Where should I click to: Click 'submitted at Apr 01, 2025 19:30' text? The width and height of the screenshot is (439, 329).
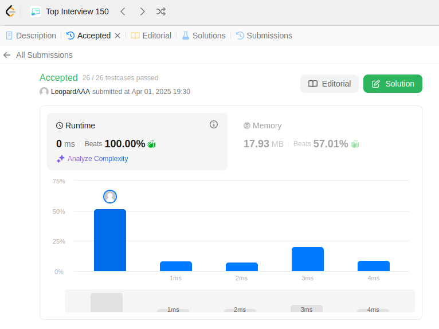(x=141, y=92)
